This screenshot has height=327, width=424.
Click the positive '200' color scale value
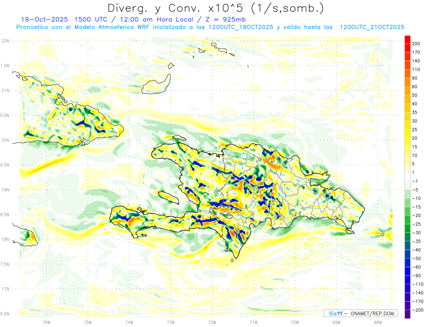pyautogui.click(x=417, y=44)
